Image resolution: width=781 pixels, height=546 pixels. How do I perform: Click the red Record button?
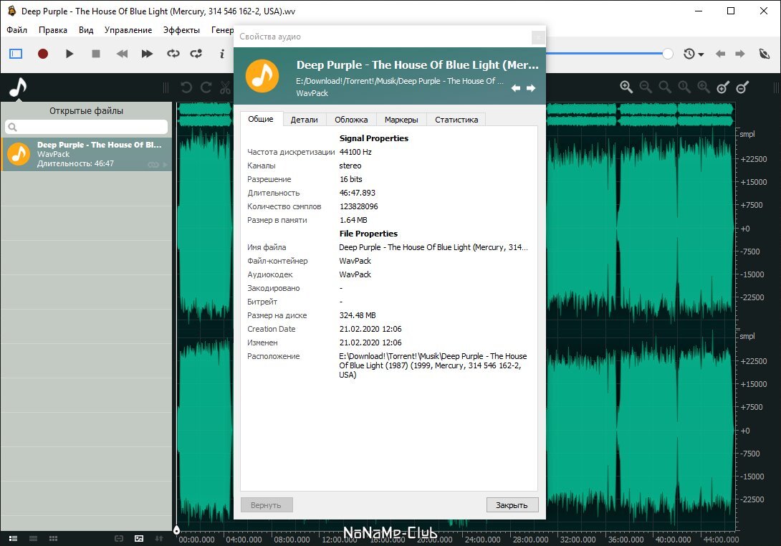pos(43,54)
